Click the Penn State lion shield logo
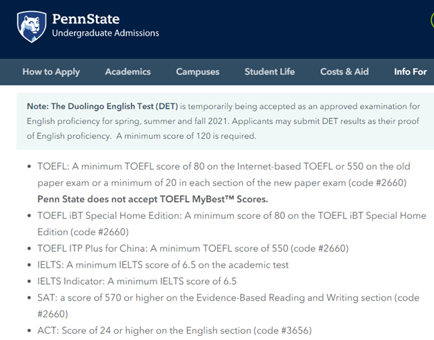 (x=31, y=25)
